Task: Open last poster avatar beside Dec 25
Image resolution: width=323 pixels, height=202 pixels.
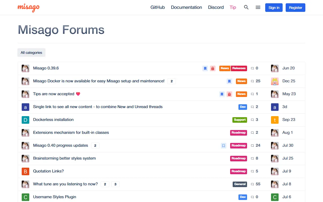Action: coord(275,81)
